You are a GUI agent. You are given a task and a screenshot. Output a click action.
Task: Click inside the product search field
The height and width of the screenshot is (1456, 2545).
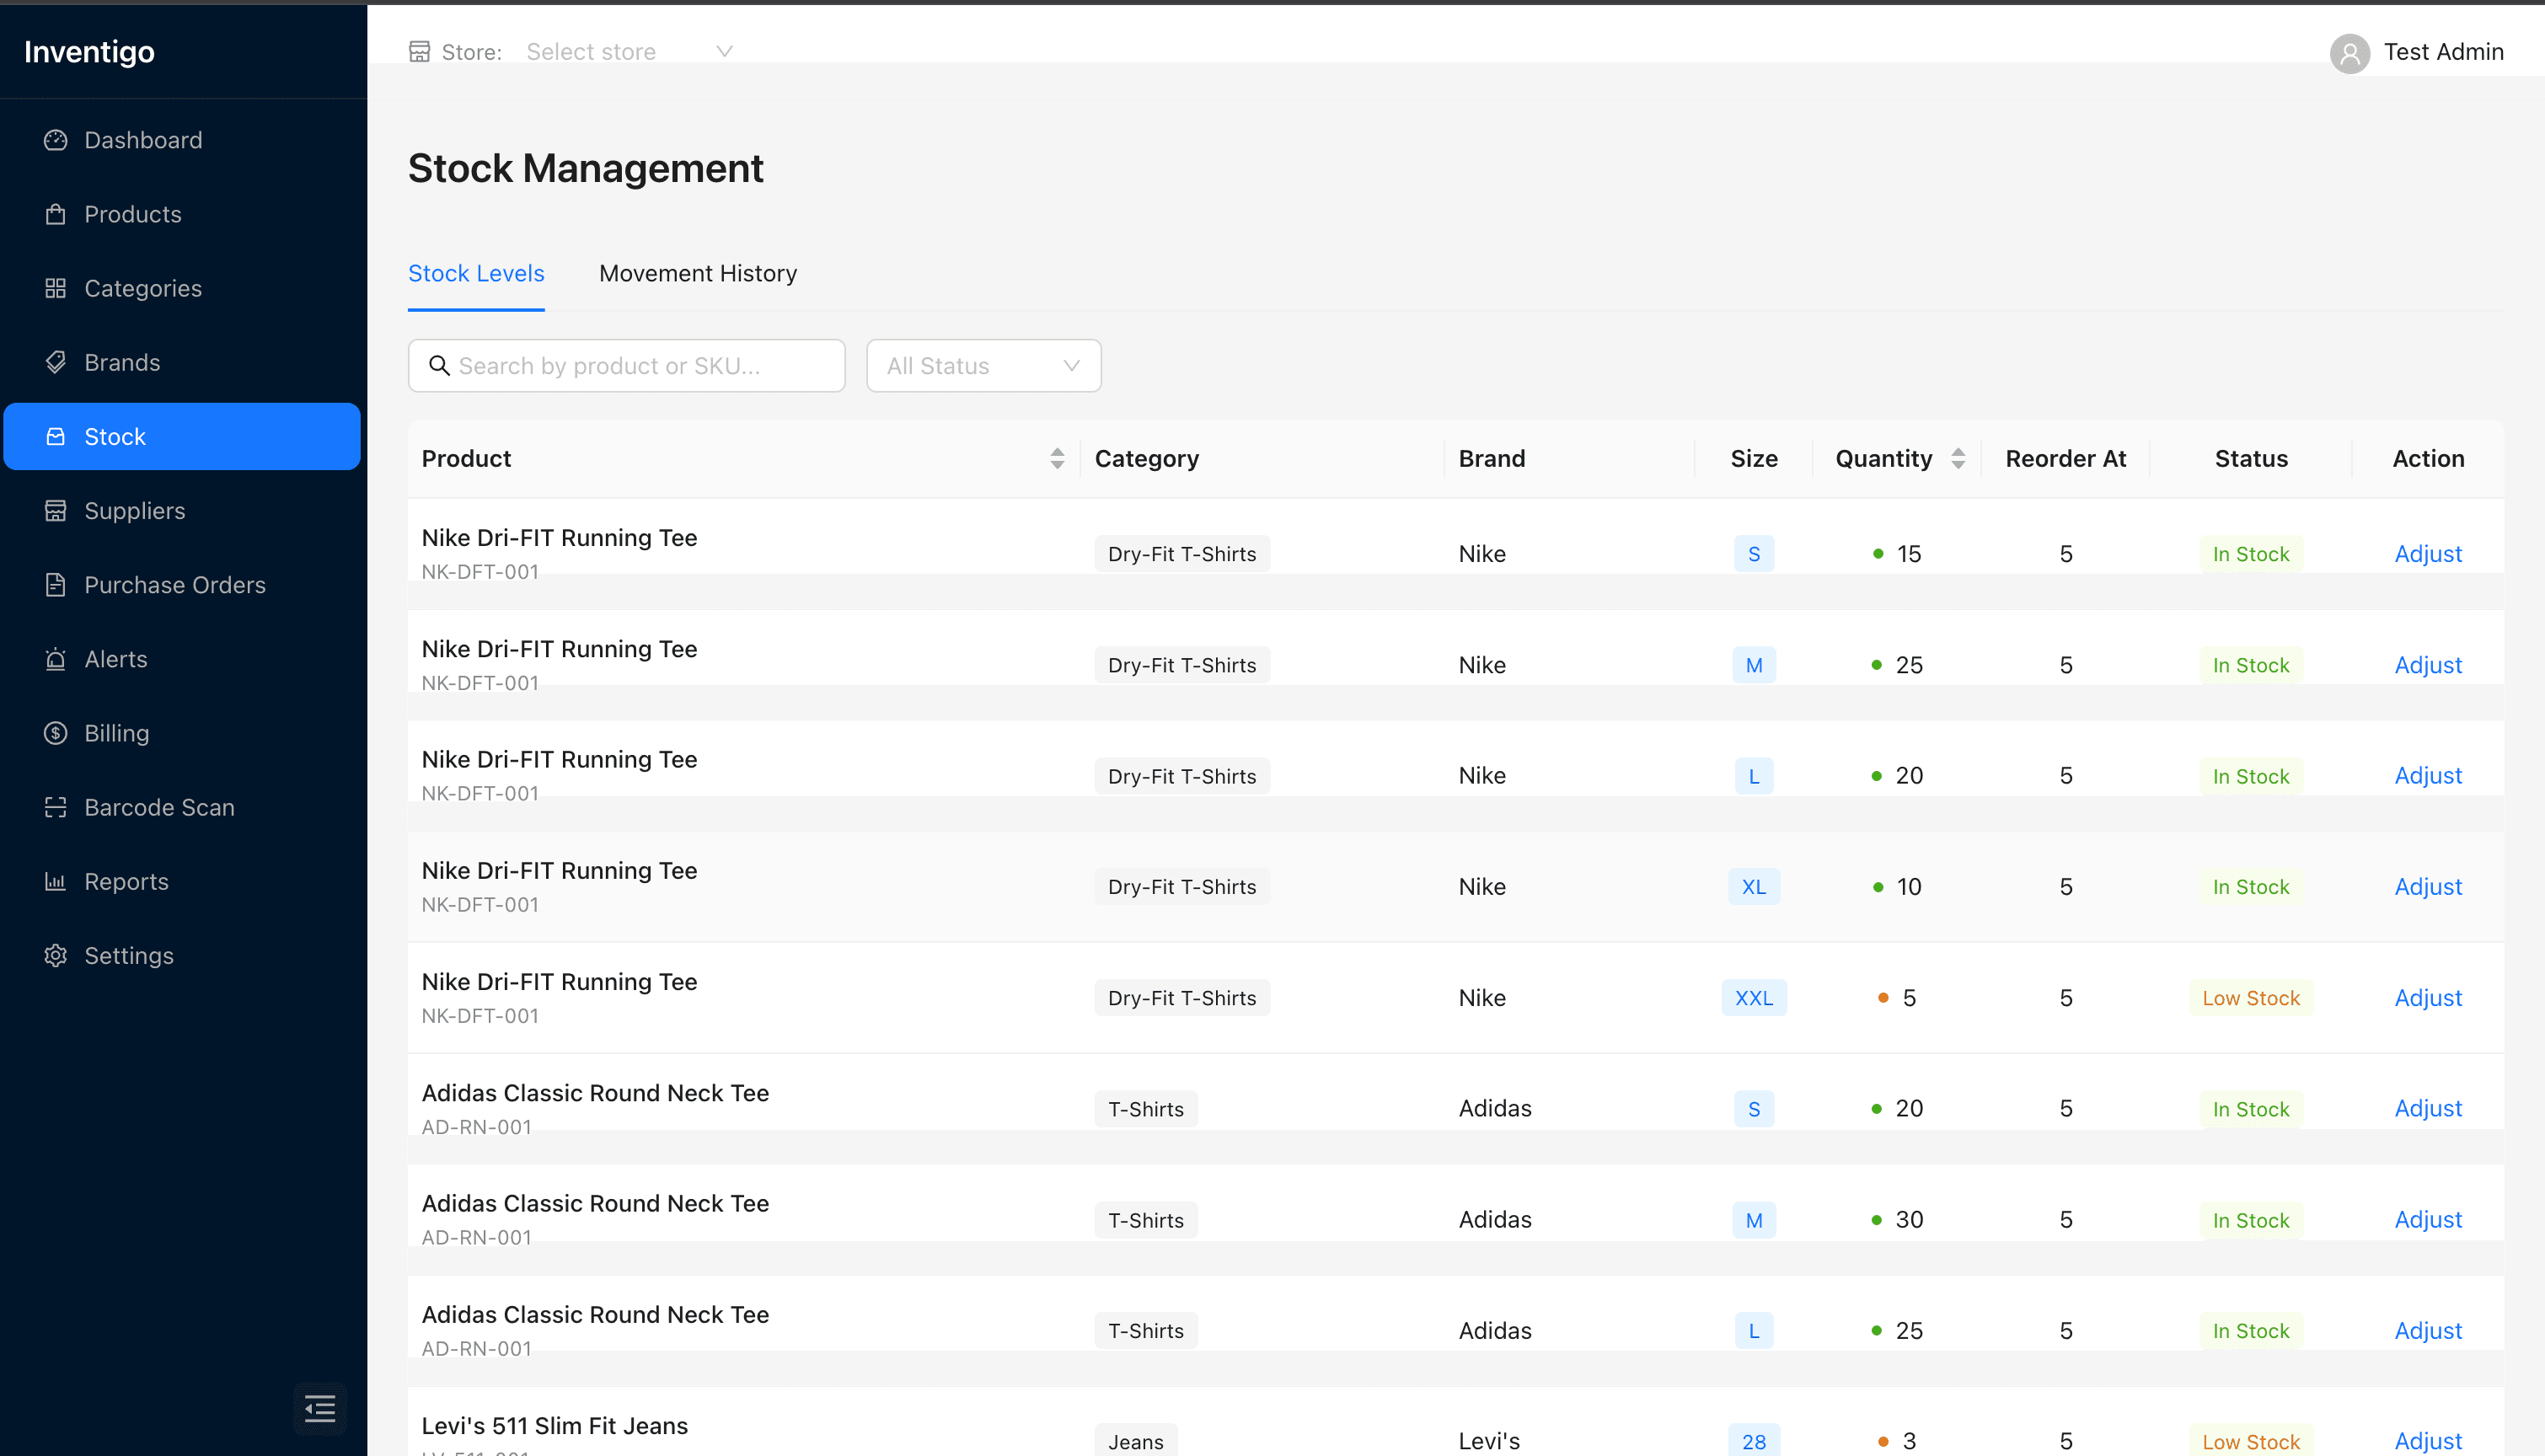pos(626,365)
